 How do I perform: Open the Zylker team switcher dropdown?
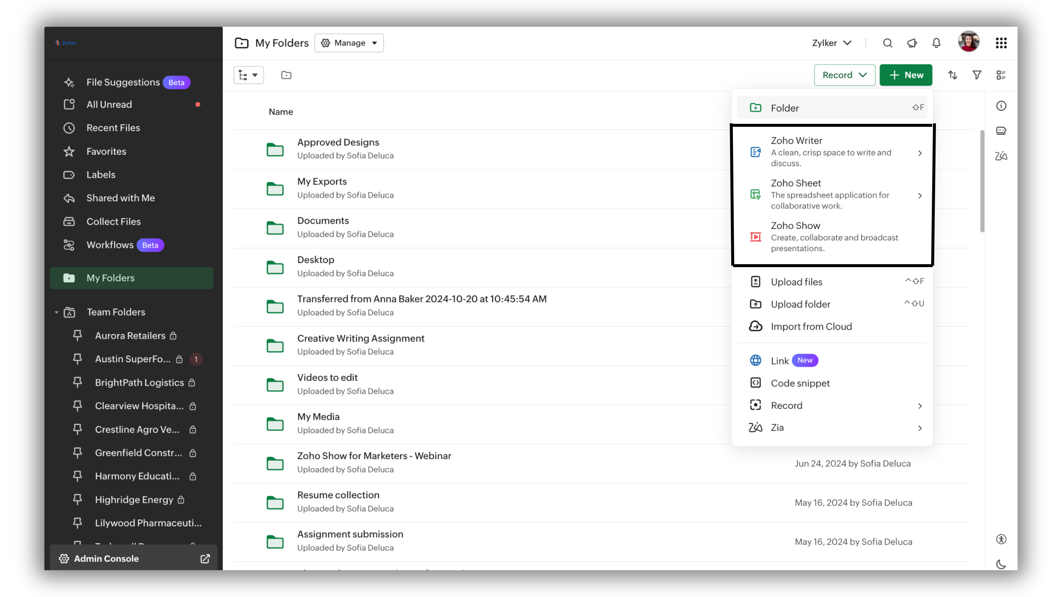(x=831, y=42)
